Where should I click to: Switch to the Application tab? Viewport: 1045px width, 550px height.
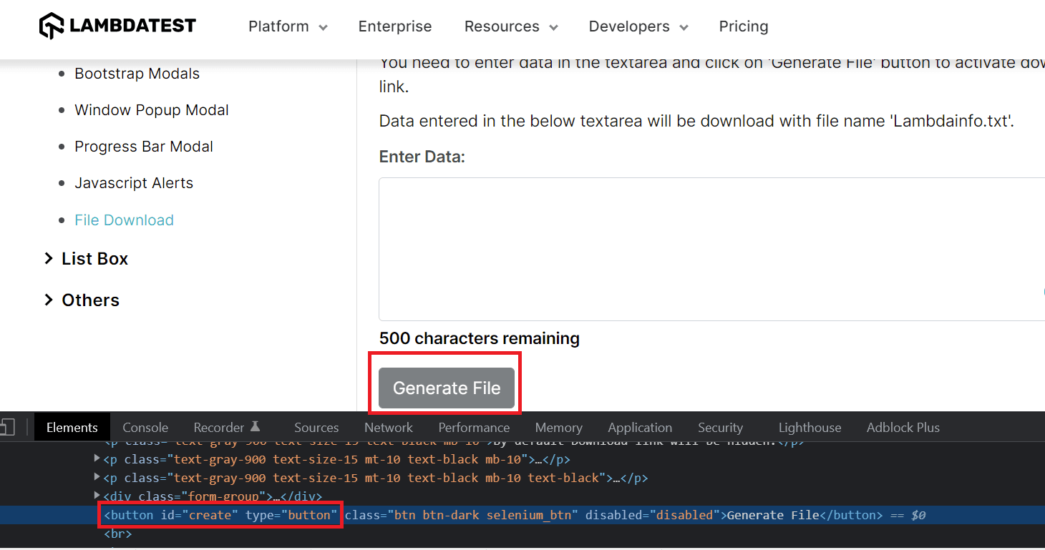pyautogui.click(x=640, y=427)
